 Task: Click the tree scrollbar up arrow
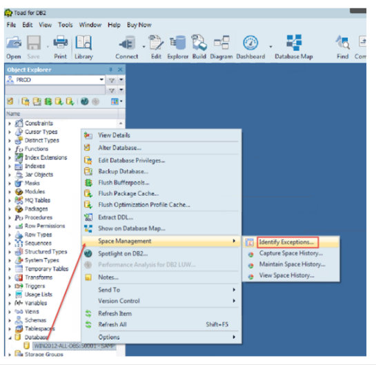click(121, 124)
